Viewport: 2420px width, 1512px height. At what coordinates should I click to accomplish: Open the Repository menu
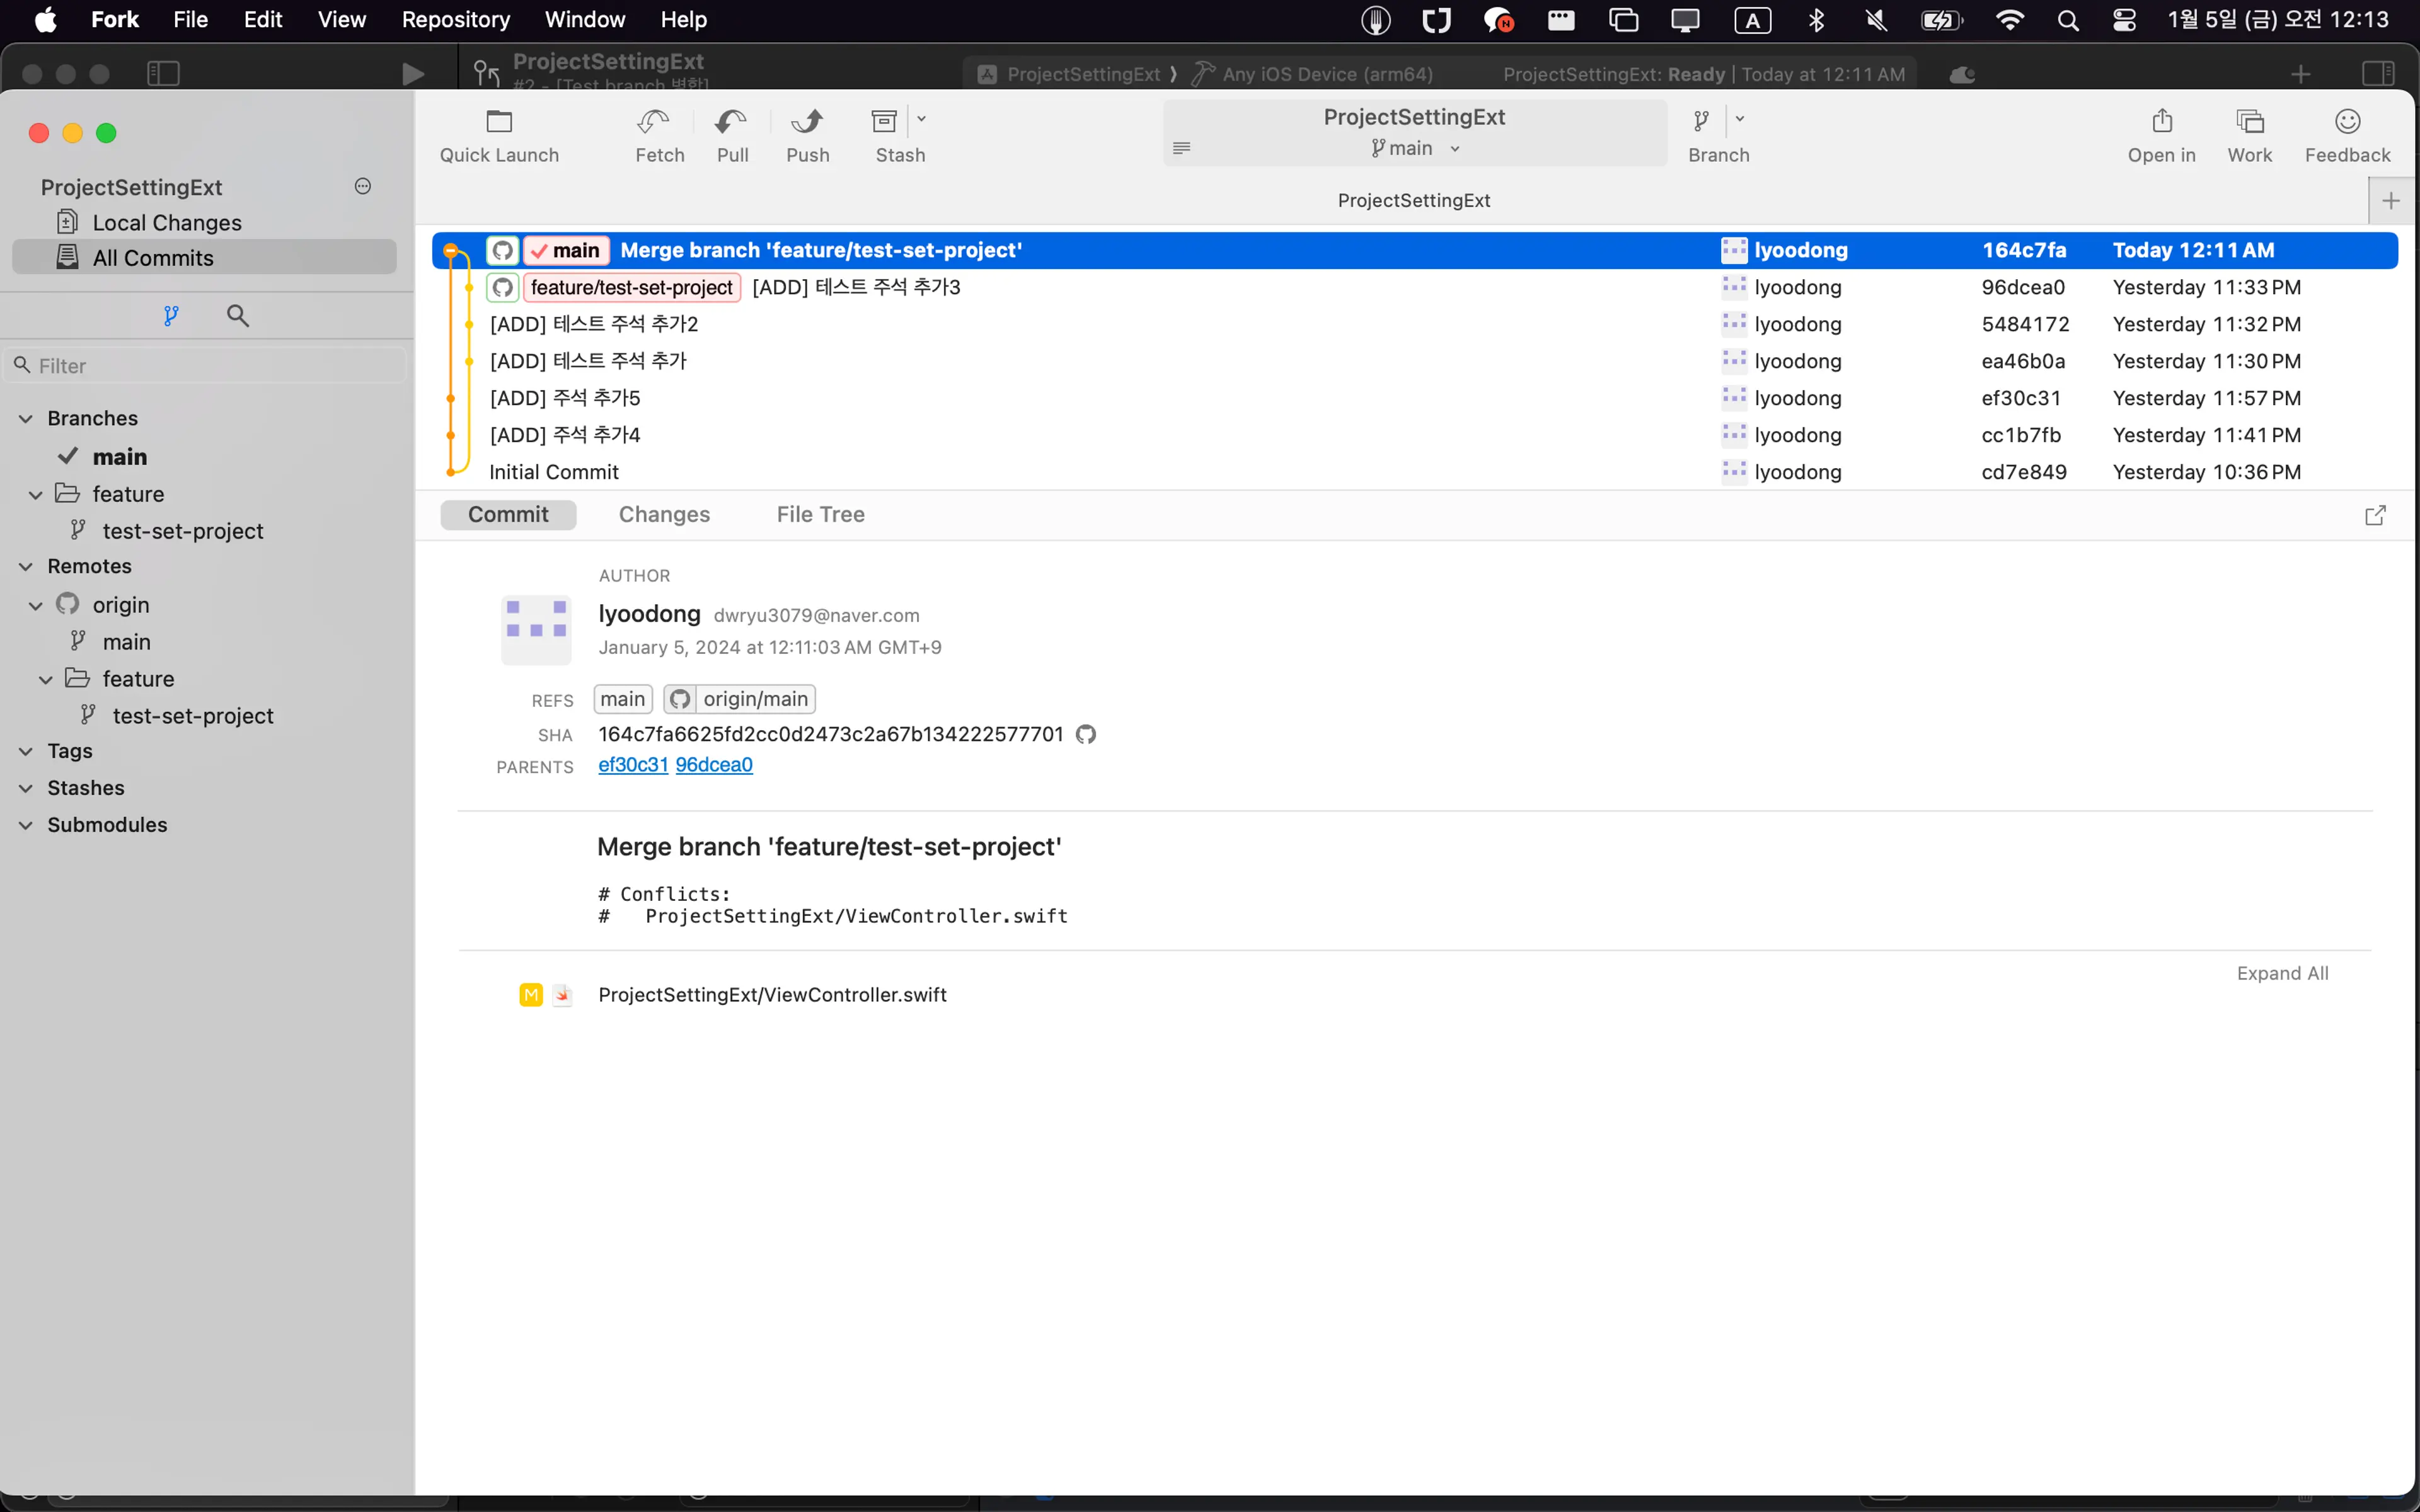455,19
